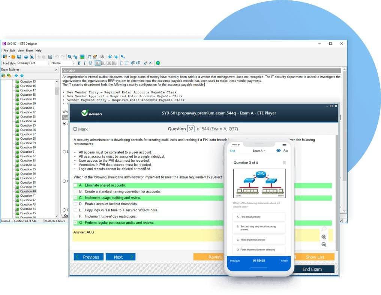
Task: Click the zoom in magnifier icon
Action: pyautogui.click(x=324, y=237)
